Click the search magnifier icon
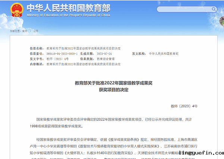The width and height of the screenshot is (224, 159). (x=214, y=9)
